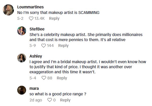This screenshot has width=152, height=106.
Task: Visit mara's profile from her name
Action: click(x=34, y=88)
